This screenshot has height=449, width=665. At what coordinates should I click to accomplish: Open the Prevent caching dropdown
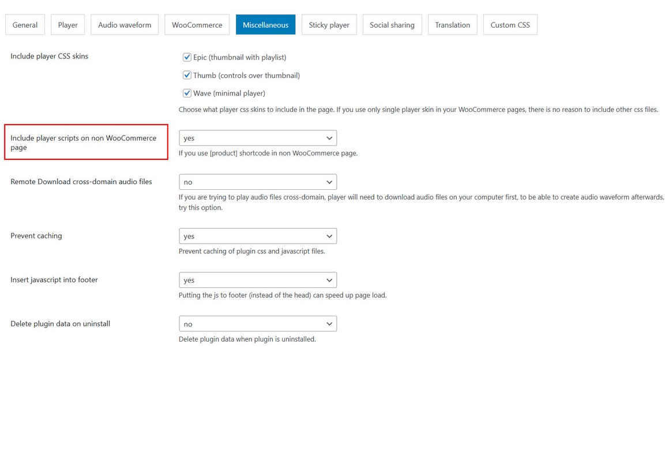click(x=258, y=236)
